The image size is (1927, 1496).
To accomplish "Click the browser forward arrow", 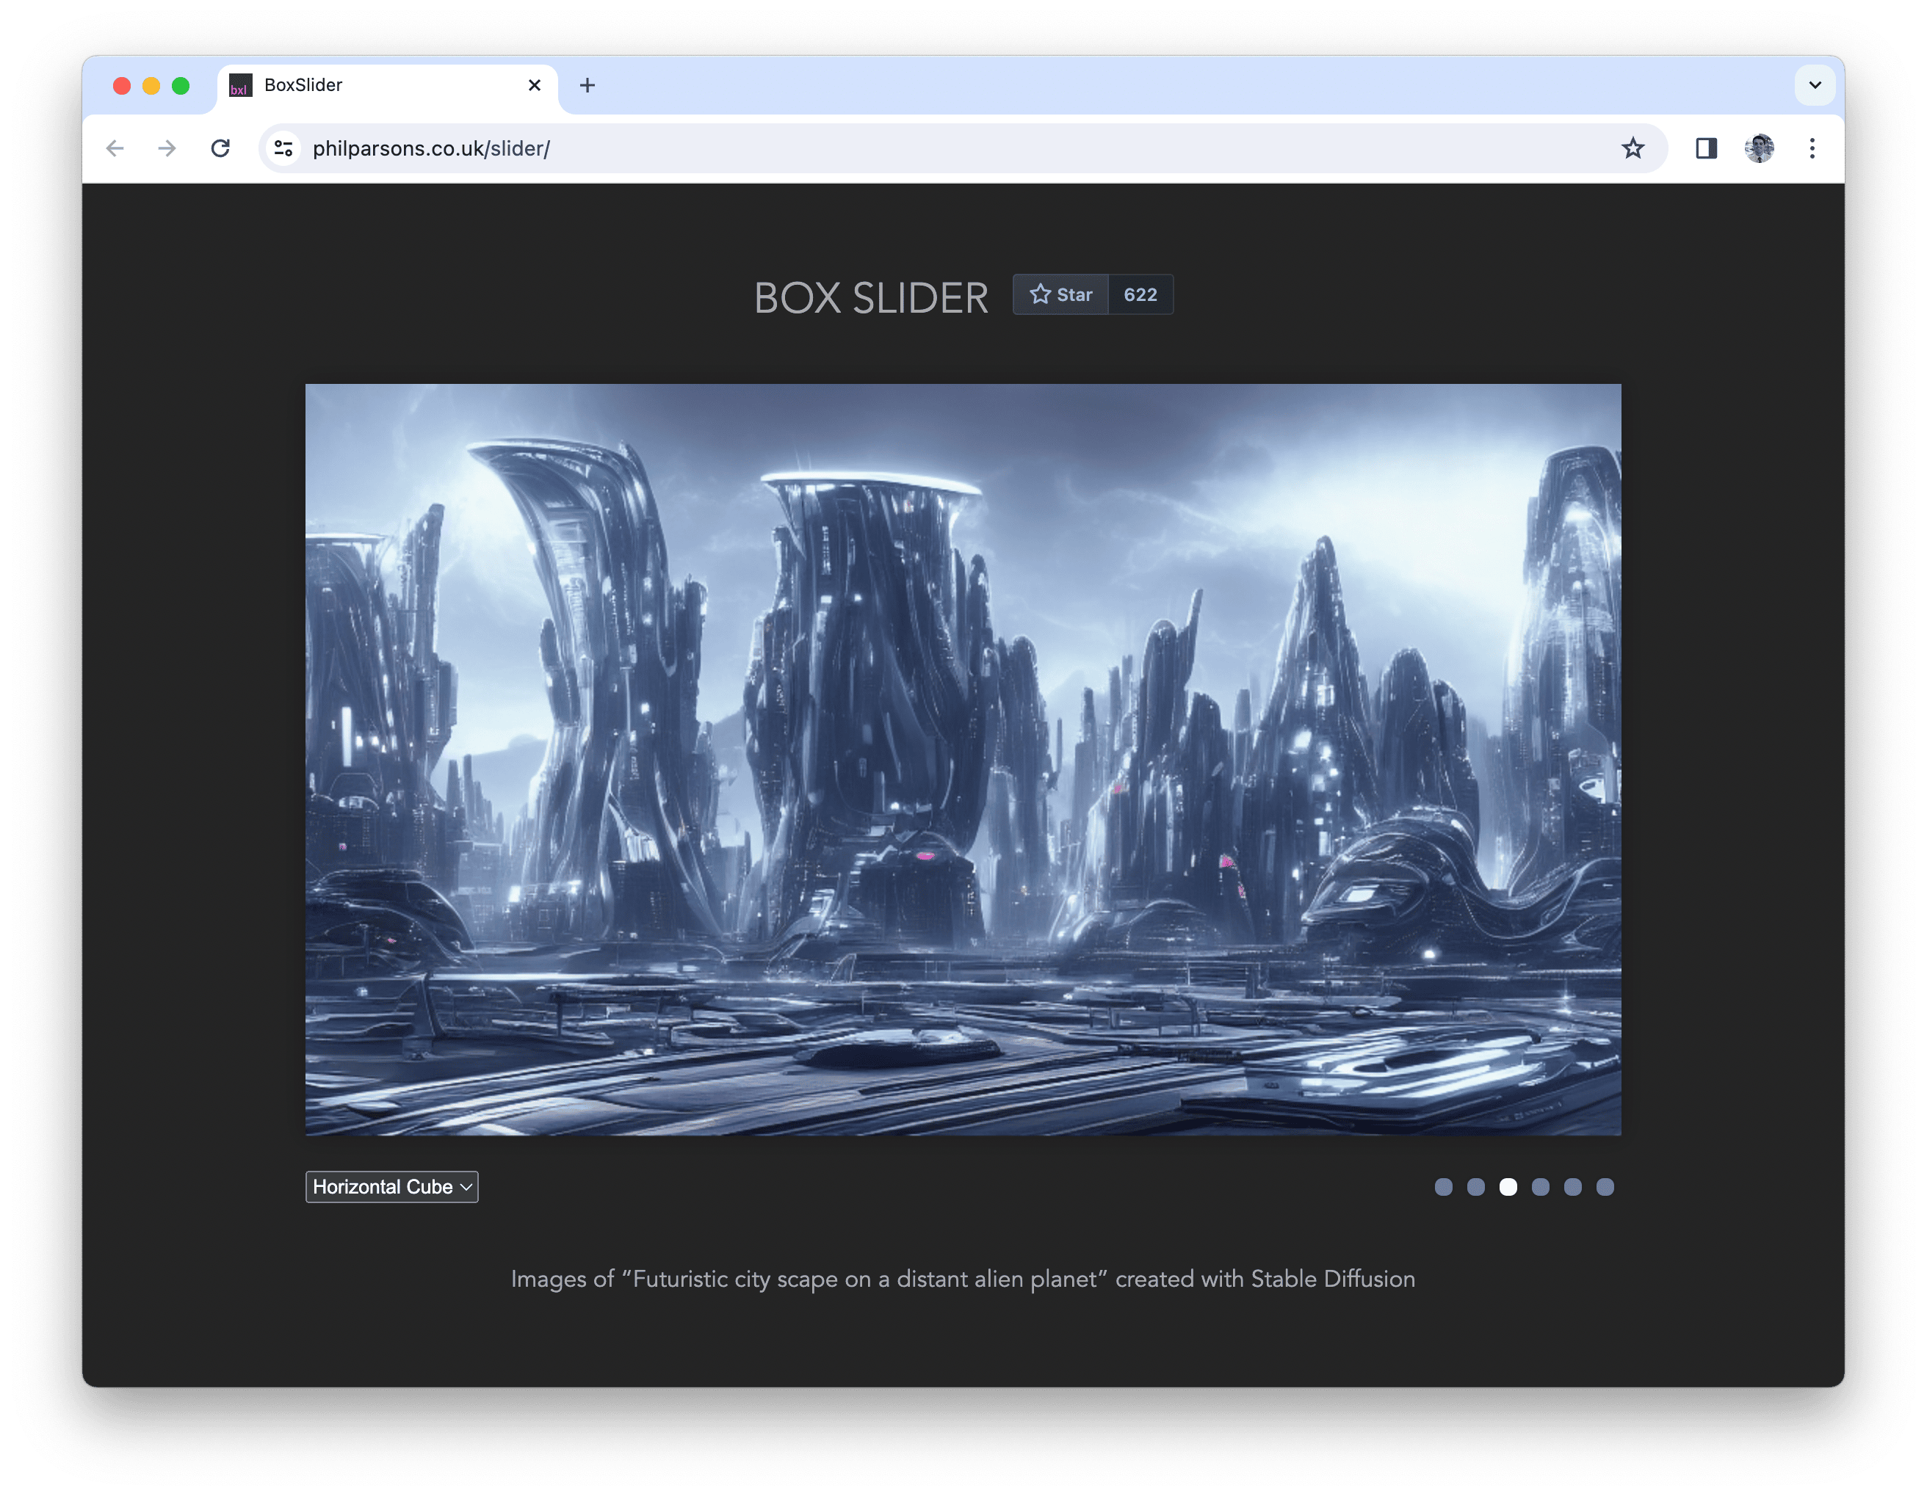I will coord(167,148).
